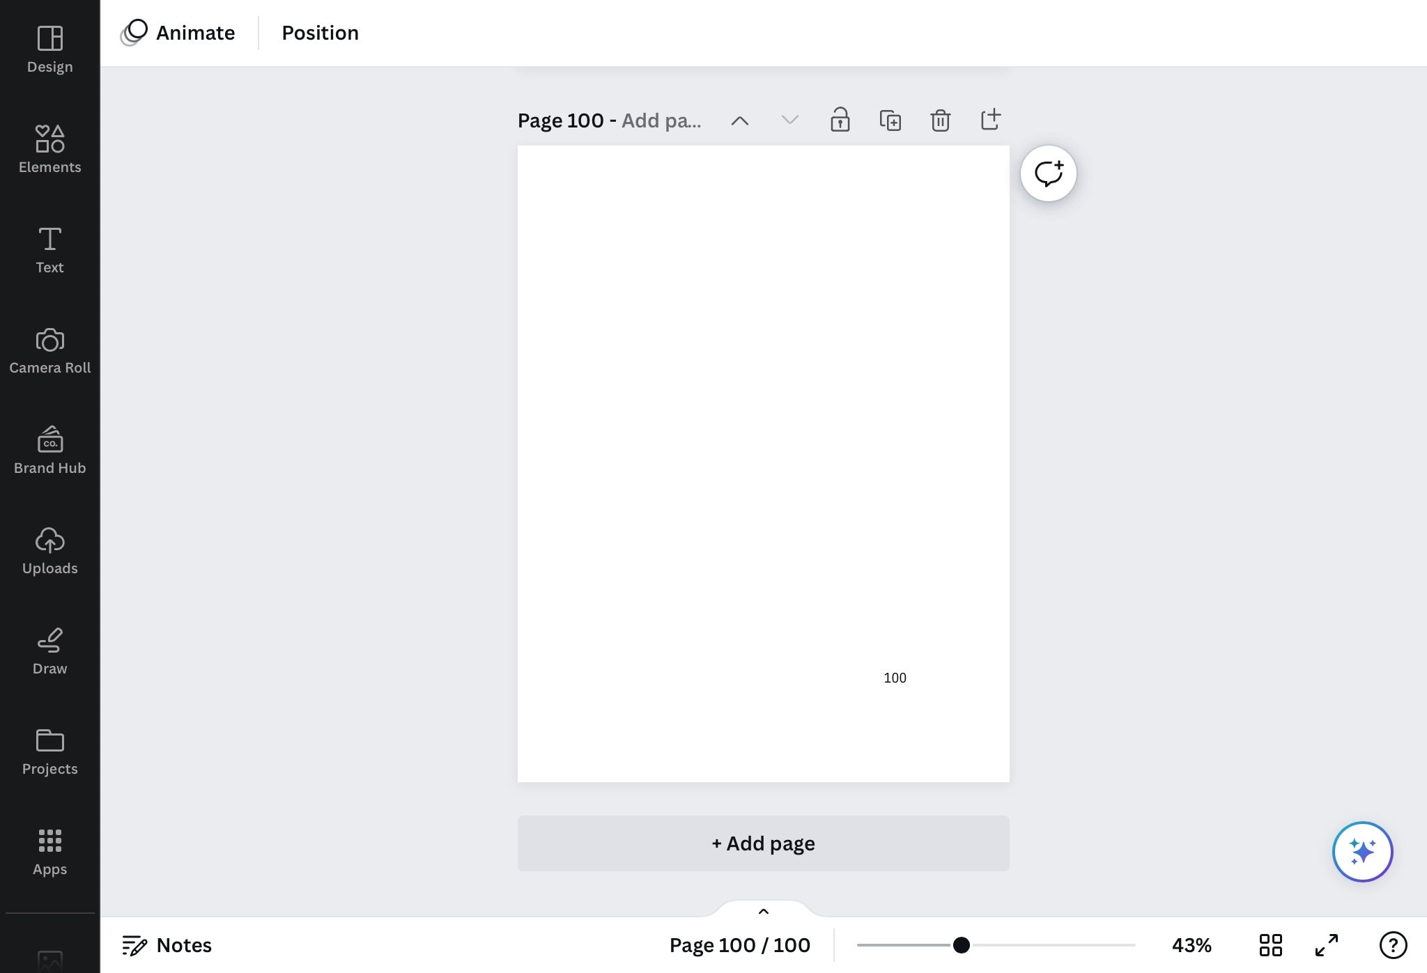The height and width of the screenshot is (973, 1427).
Task: Switch to grid view of pages
Action: click(1271, 945)
